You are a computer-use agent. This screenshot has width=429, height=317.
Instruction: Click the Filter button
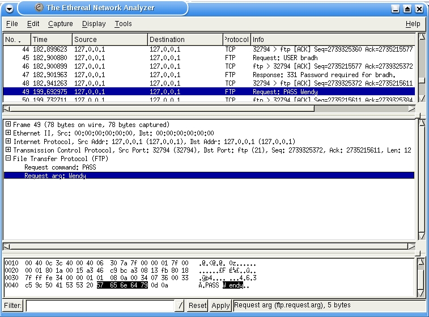coord(13,305)
